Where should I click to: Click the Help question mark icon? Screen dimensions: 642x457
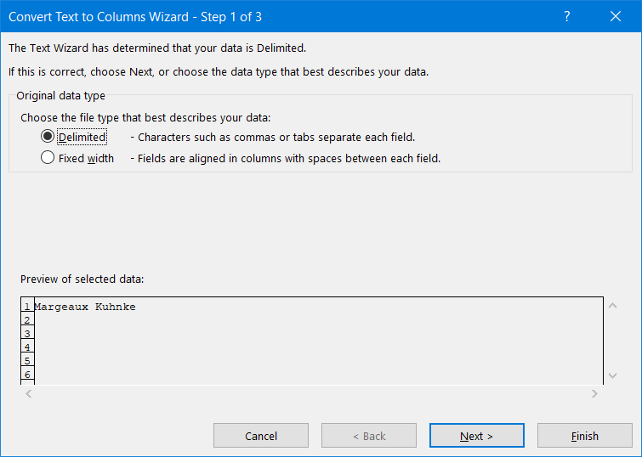(x=567, y=16)
